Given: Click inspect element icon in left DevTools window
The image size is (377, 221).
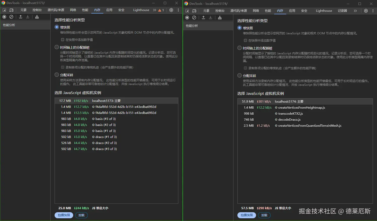Looking at the screenshot, I should click(x=4, y=10).
